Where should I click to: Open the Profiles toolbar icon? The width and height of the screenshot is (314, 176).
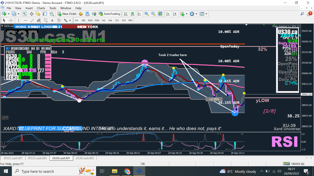tap(14, 14)
